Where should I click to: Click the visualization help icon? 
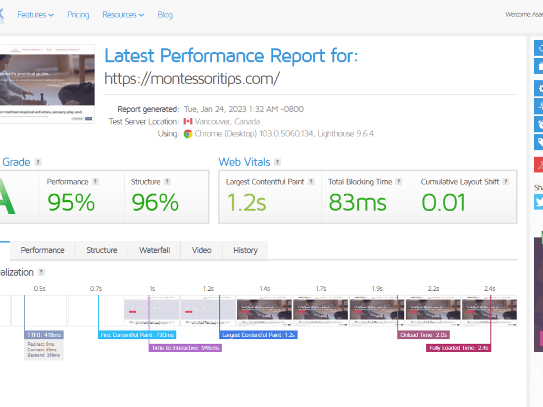(x=41, y=272)
